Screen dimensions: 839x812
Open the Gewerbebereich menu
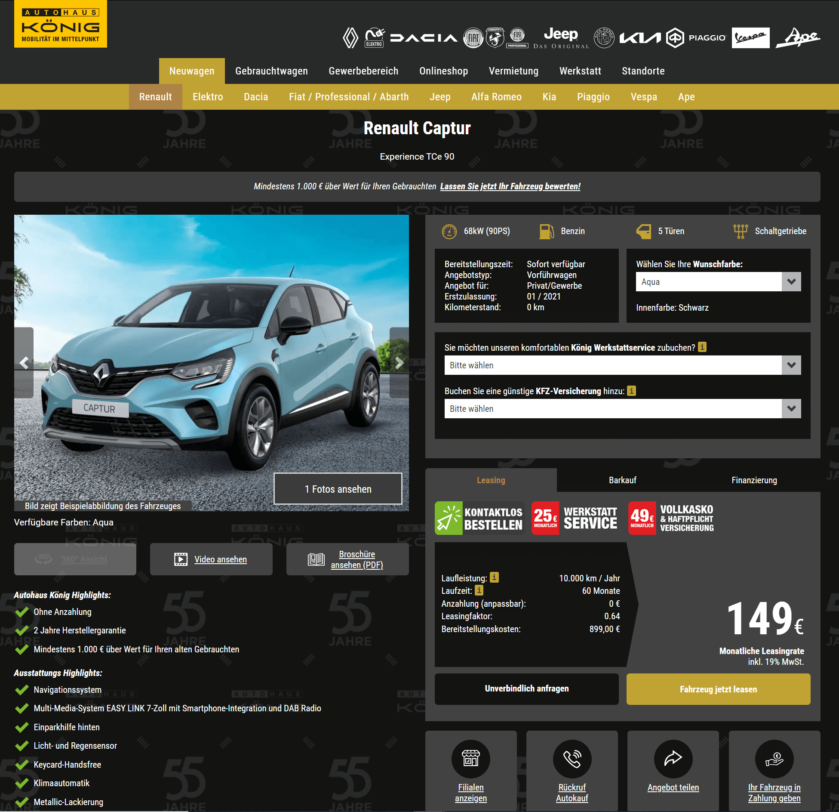pyautogui.click(x=363, y=71)
